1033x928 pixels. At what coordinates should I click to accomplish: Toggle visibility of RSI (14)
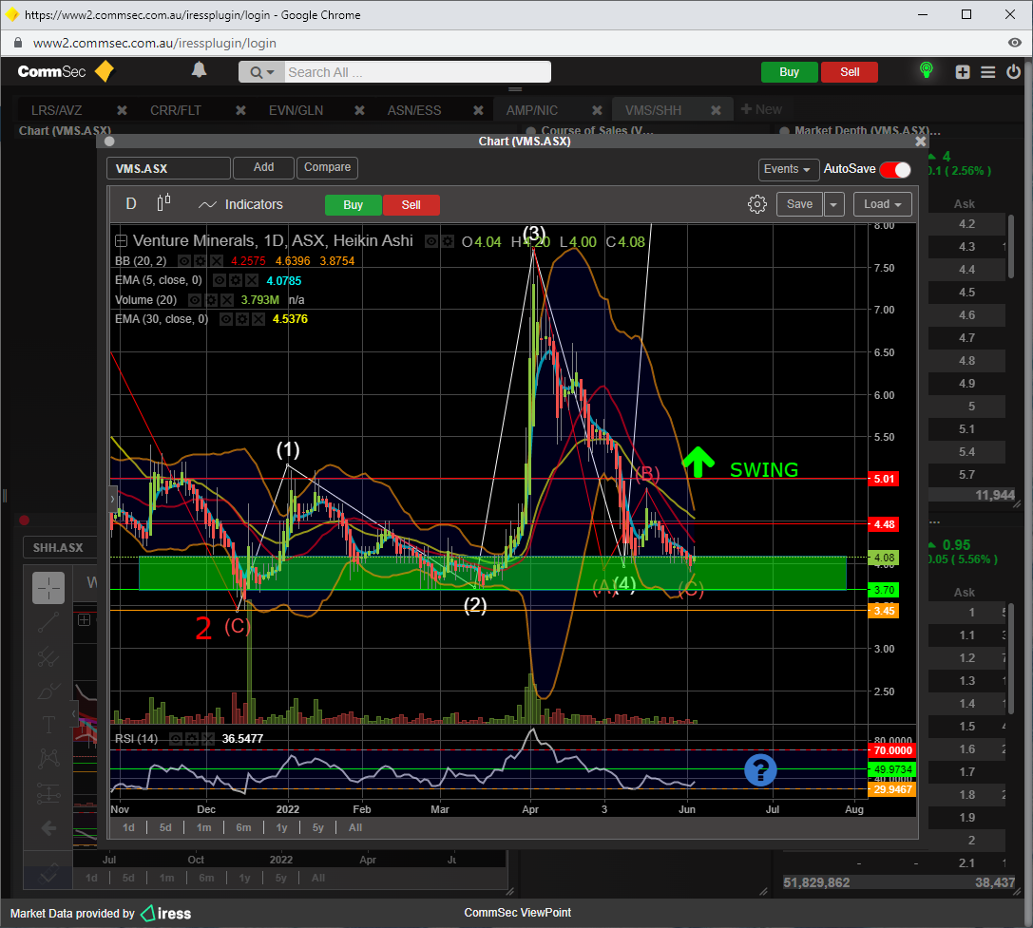[176, 739]
